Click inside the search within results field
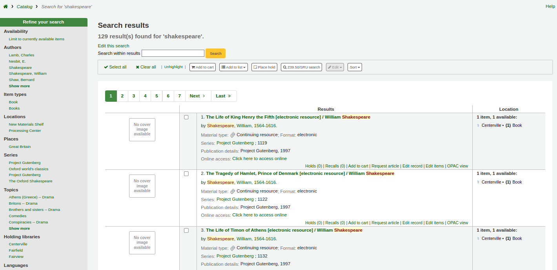The height and width of the screenshot is (270, 557). [x=173, y=53]
